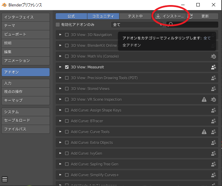This screenshot has height=186, width=222.
Task: Open 照明 preferences section
Action: click(x=26, y=43)
